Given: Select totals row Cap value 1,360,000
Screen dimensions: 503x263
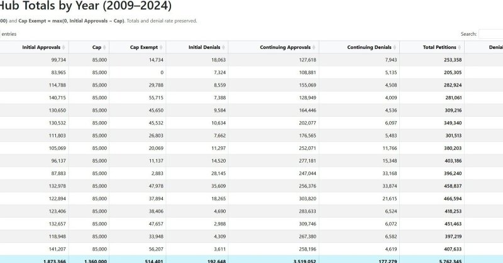Looking at the screenshot, I should click(96, 260).
